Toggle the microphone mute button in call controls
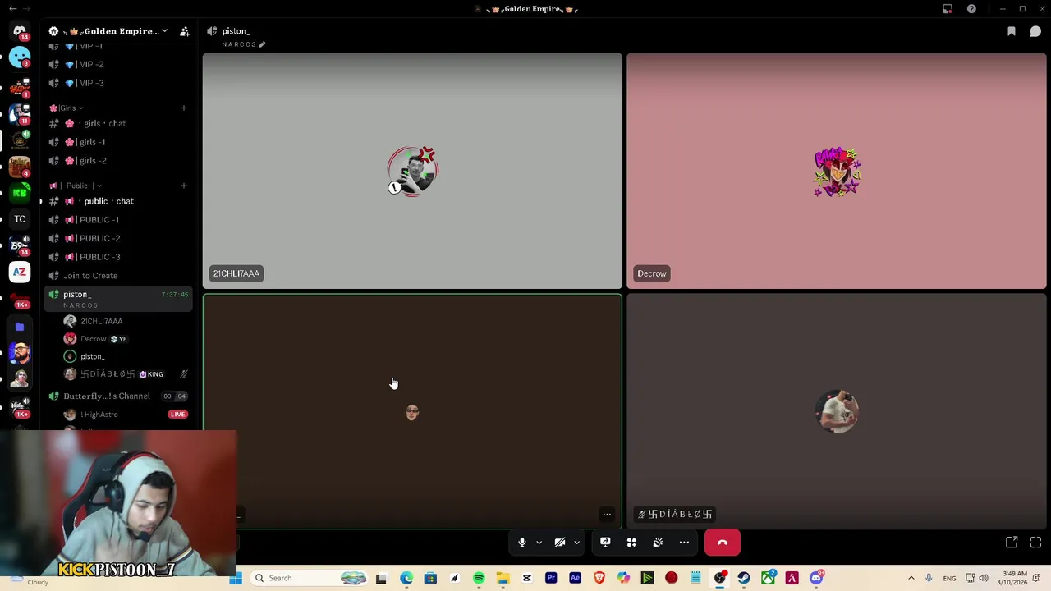 [x=521, y=543]
